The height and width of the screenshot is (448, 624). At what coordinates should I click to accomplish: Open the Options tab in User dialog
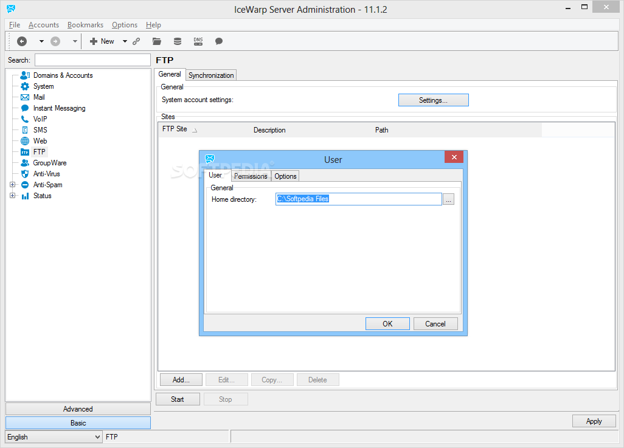[285, 176]
